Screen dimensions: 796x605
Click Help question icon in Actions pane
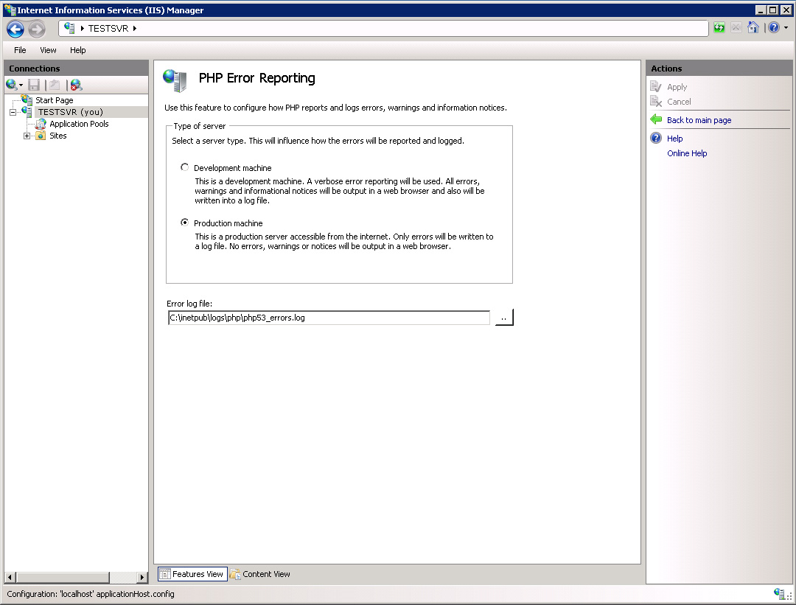click(656, 138)
